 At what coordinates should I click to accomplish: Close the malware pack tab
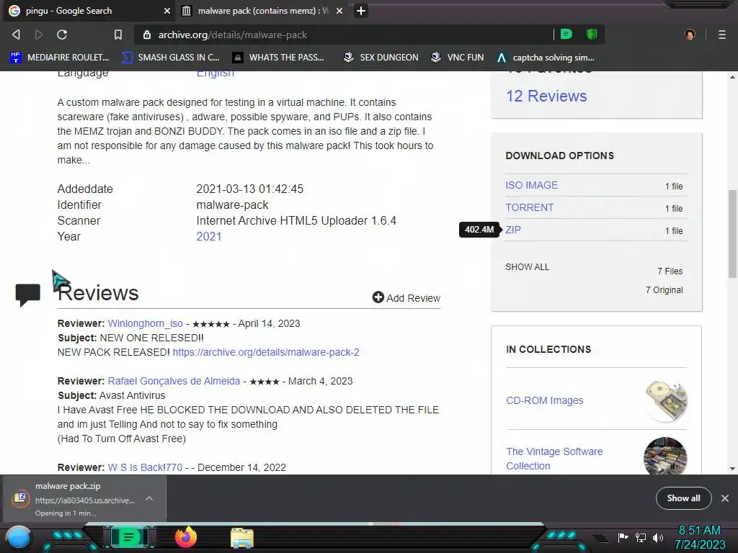(339, 11)
